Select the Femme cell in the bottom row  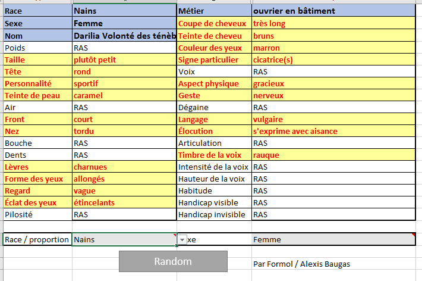[x=333, y=239]
